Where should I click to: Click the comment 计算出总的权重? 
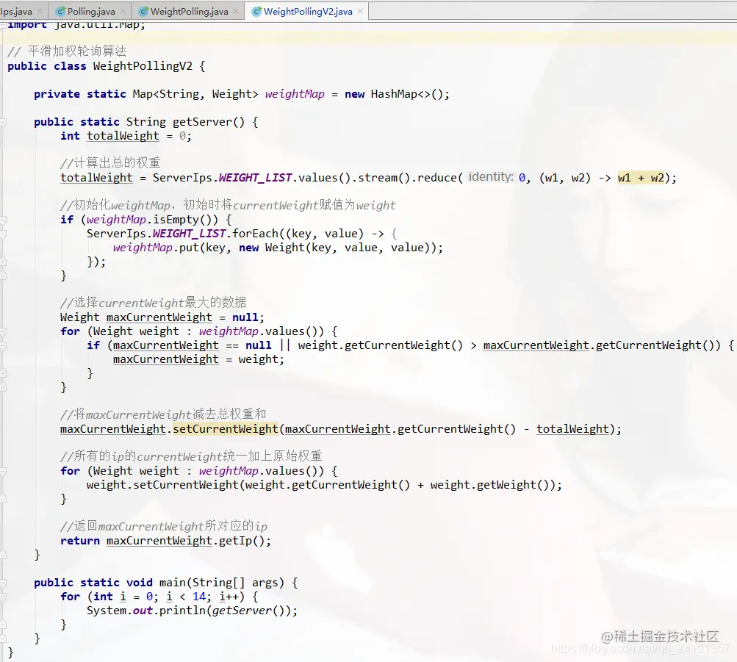point(110,163)
